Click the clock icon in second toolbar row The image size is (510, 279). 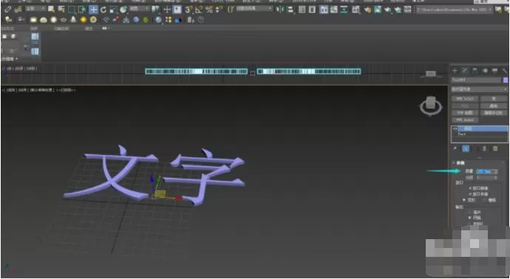201,20
